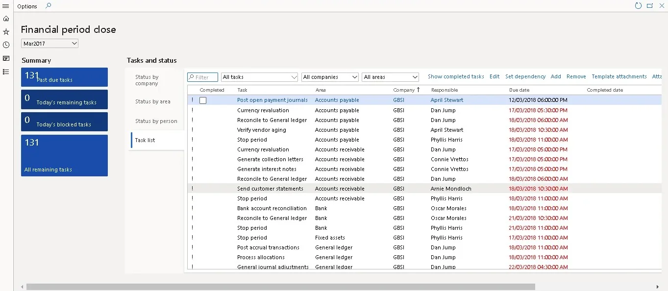Click alert icon on Post accrual transactions row
Image resolution: width=668 pixels, height=291 pixels.
(x=192, y=247)
